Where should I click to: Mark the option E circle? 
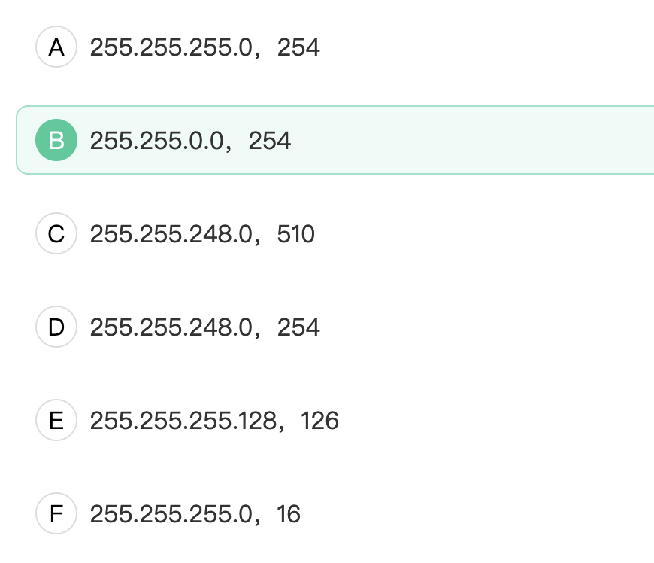(56, 420)
